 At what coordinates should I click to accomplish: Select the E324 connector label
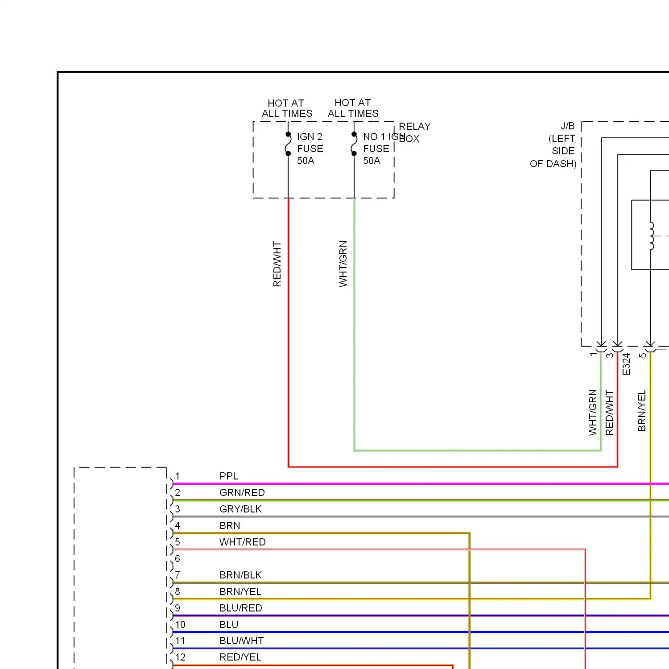(x=626, y=364)
